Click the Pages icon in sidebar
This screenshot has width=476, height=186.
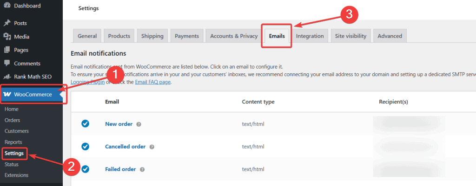click(x=7, y=50)
